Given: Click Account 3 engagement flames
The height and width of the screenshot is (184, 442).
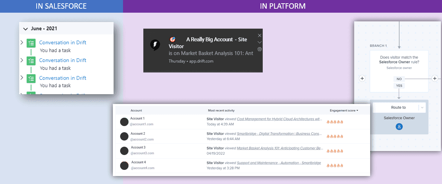Looking at the screenshot, I should pyautogui.click(x=335, y=151).
